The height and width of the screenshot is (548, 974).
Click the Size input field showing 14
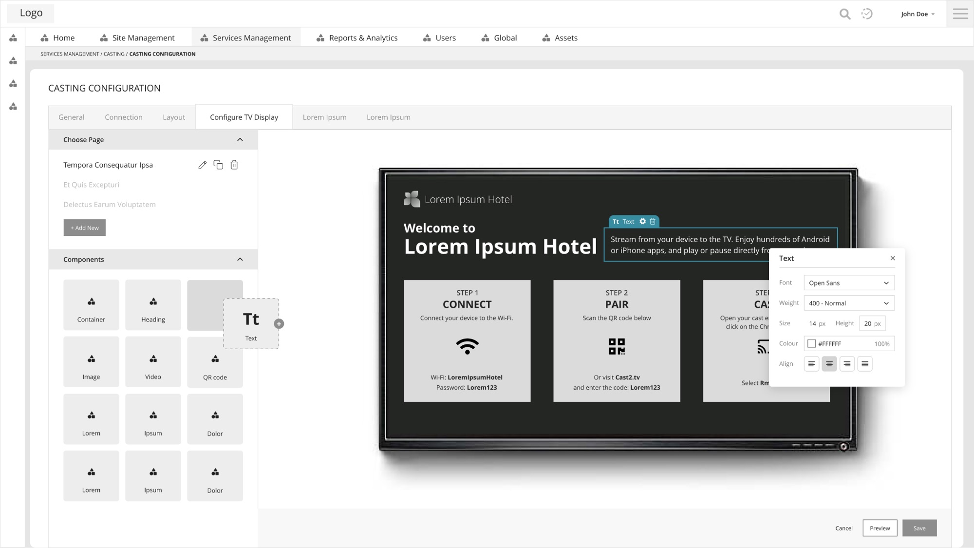pos(817,323)
